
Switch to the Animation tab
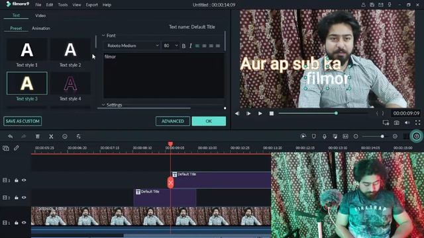tap(41, 28)
